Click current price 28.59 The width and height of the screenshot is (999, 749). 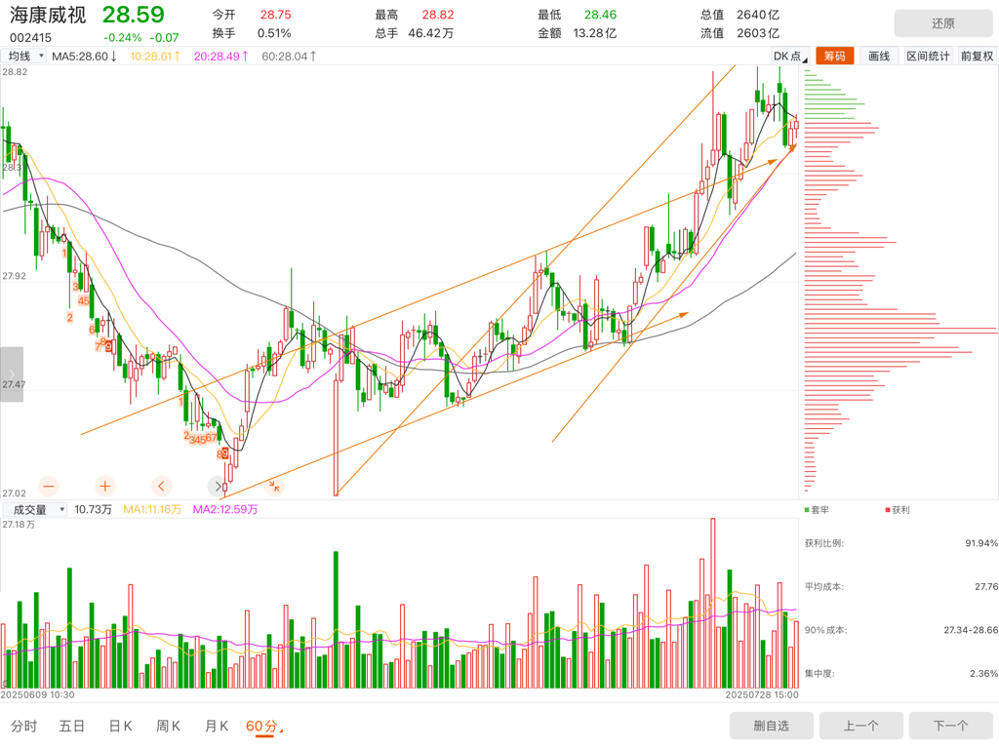[133, 15]
